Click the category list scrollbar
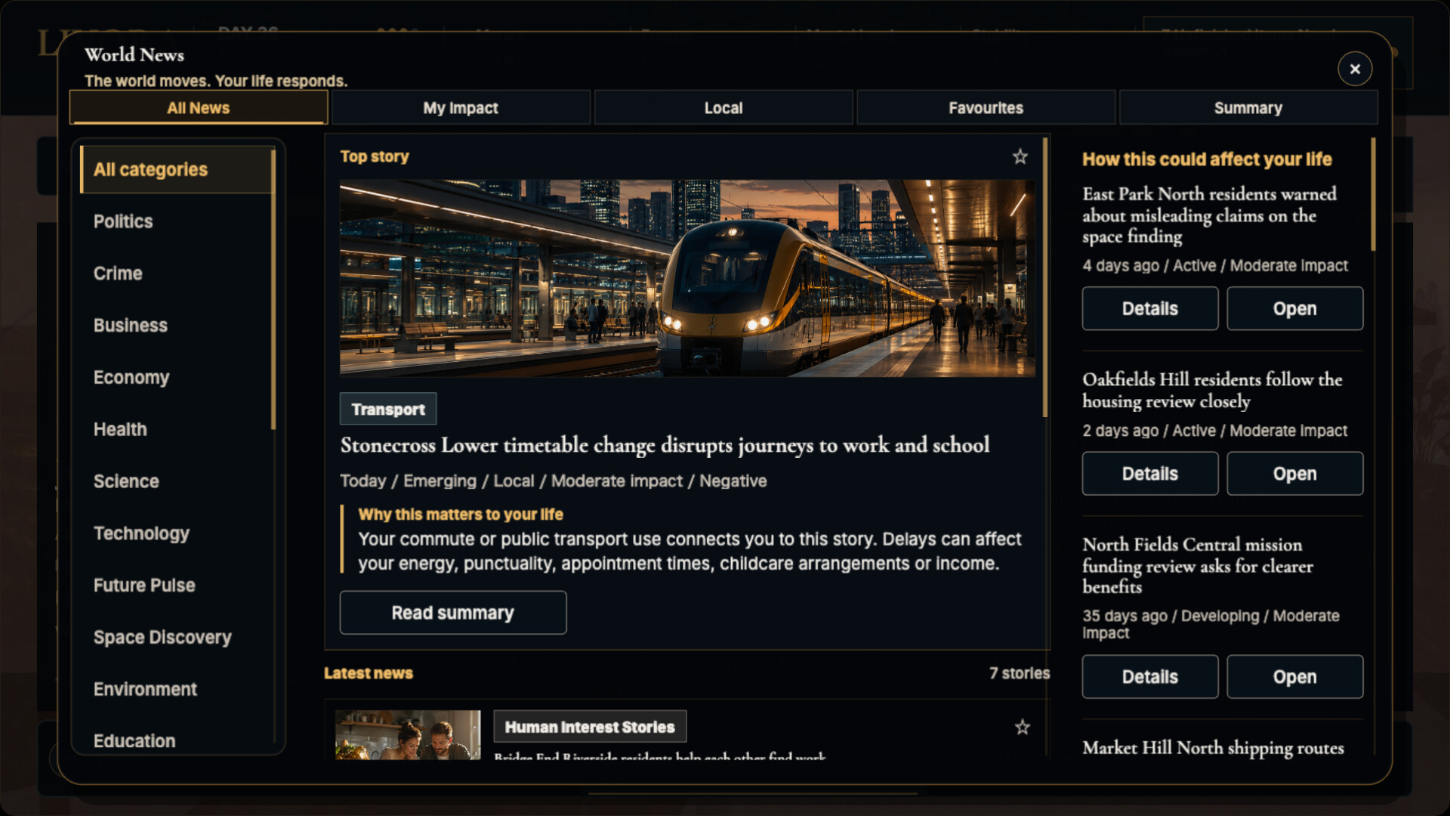 273,289
